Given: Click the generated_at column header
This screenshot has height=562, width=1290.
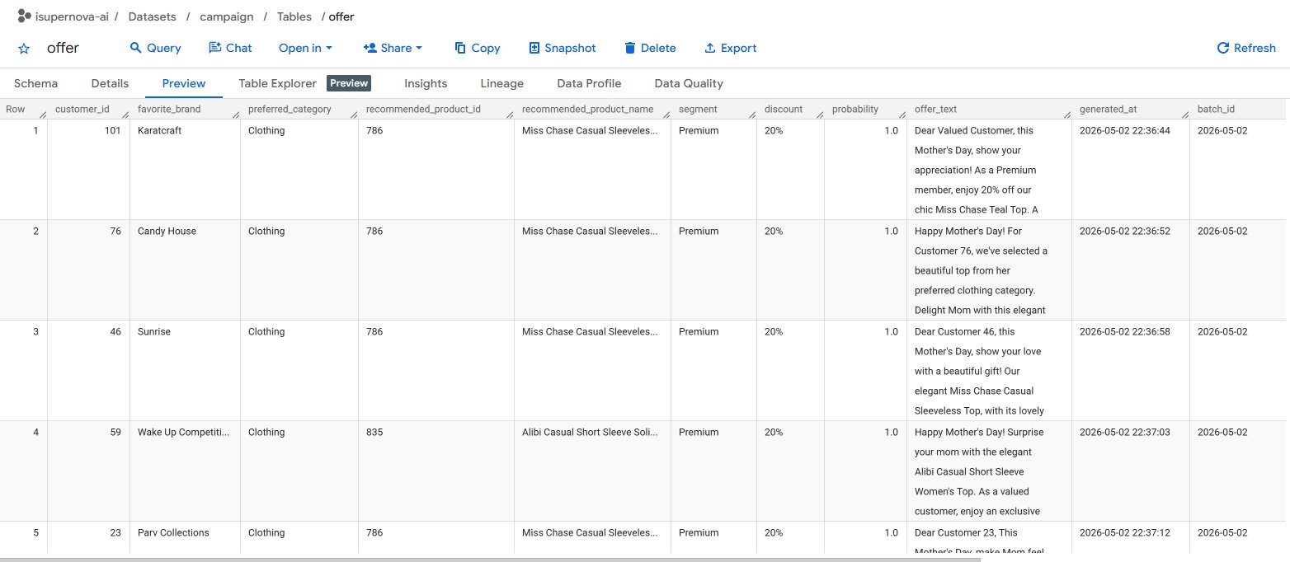Looking at the screenshot, I should click(x=1108, y=109).
